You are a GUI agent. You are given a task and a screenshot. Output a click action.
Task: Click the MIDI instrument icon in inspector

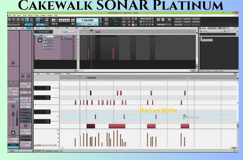coord(13,133)
